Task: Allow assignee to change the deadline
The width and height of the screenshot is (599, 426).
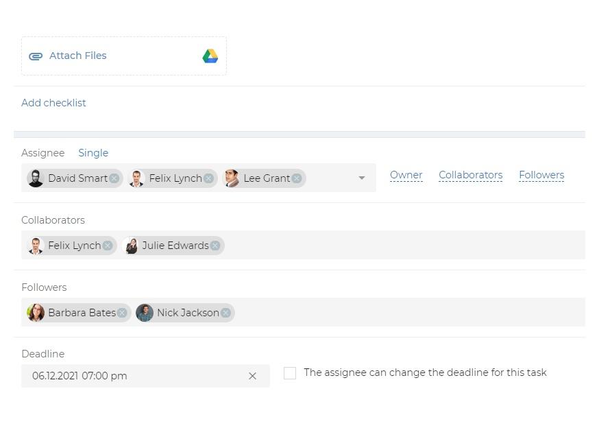Action: [x=290, y=373]
